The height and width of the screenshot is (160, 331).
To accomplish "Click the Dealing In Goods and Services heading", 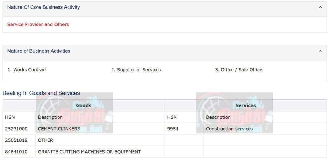I will 41,93.
